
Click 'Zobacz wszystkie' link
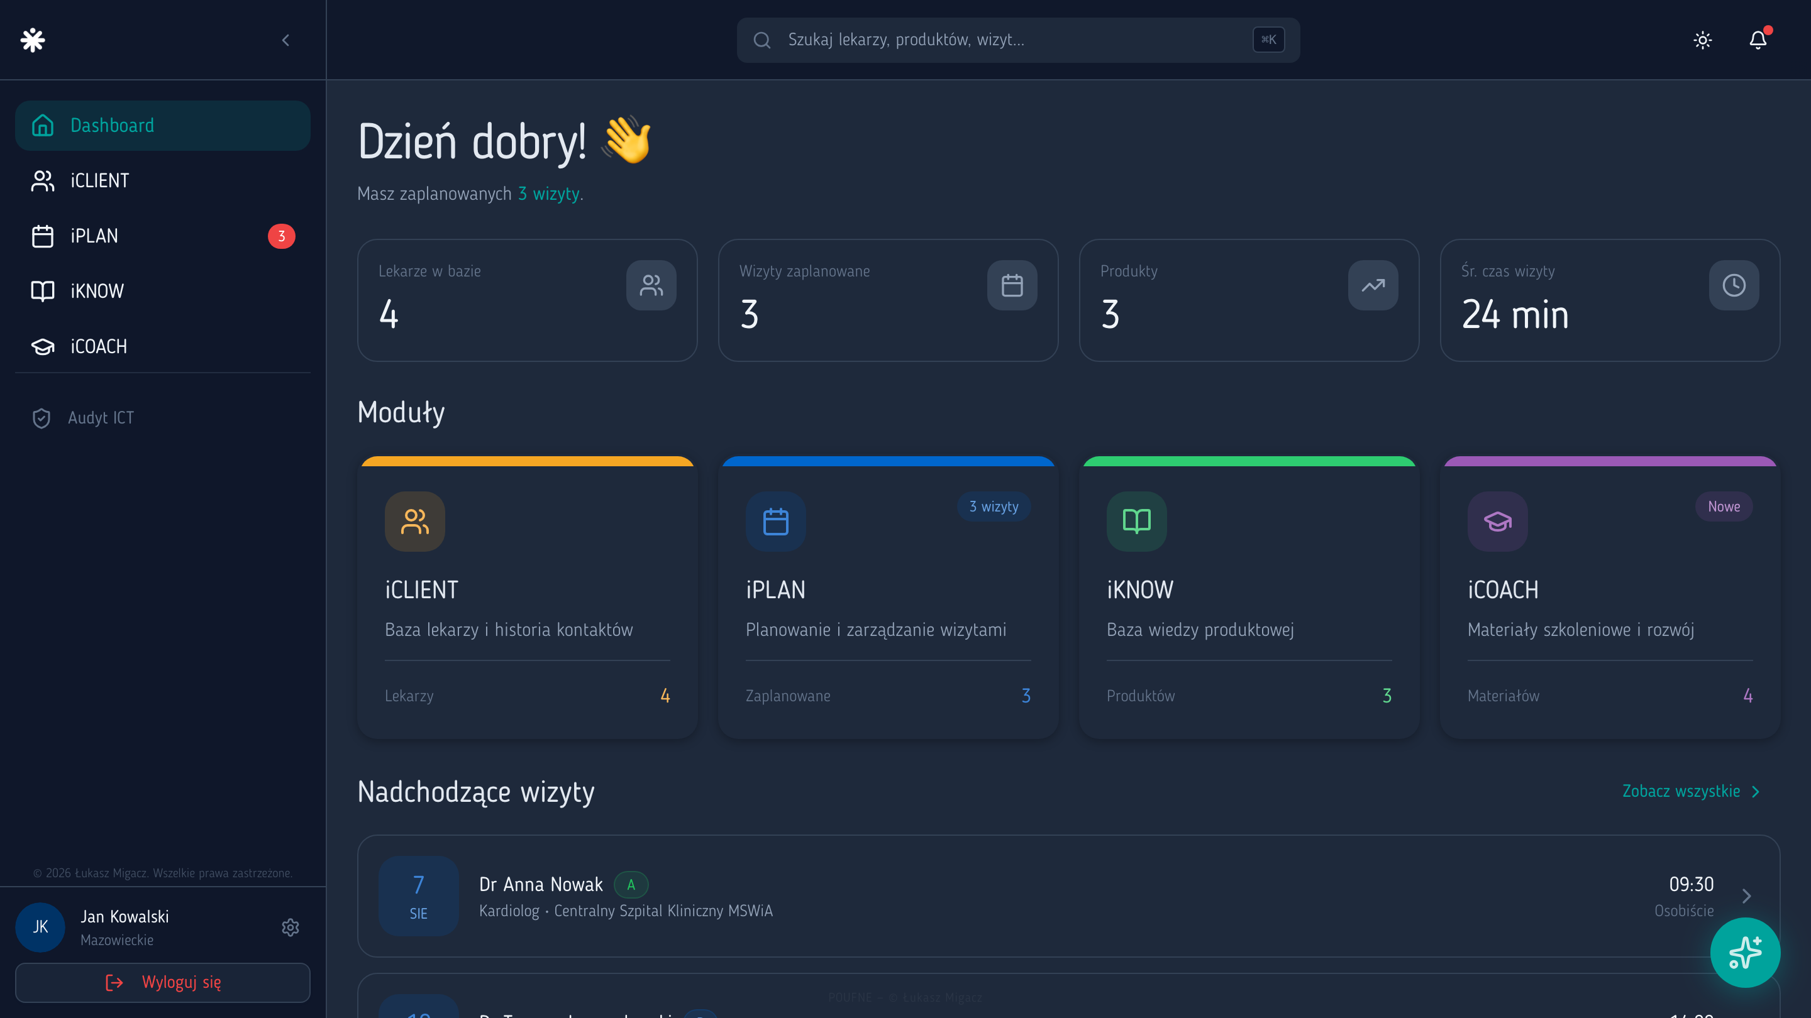(x=1691, y=791)
